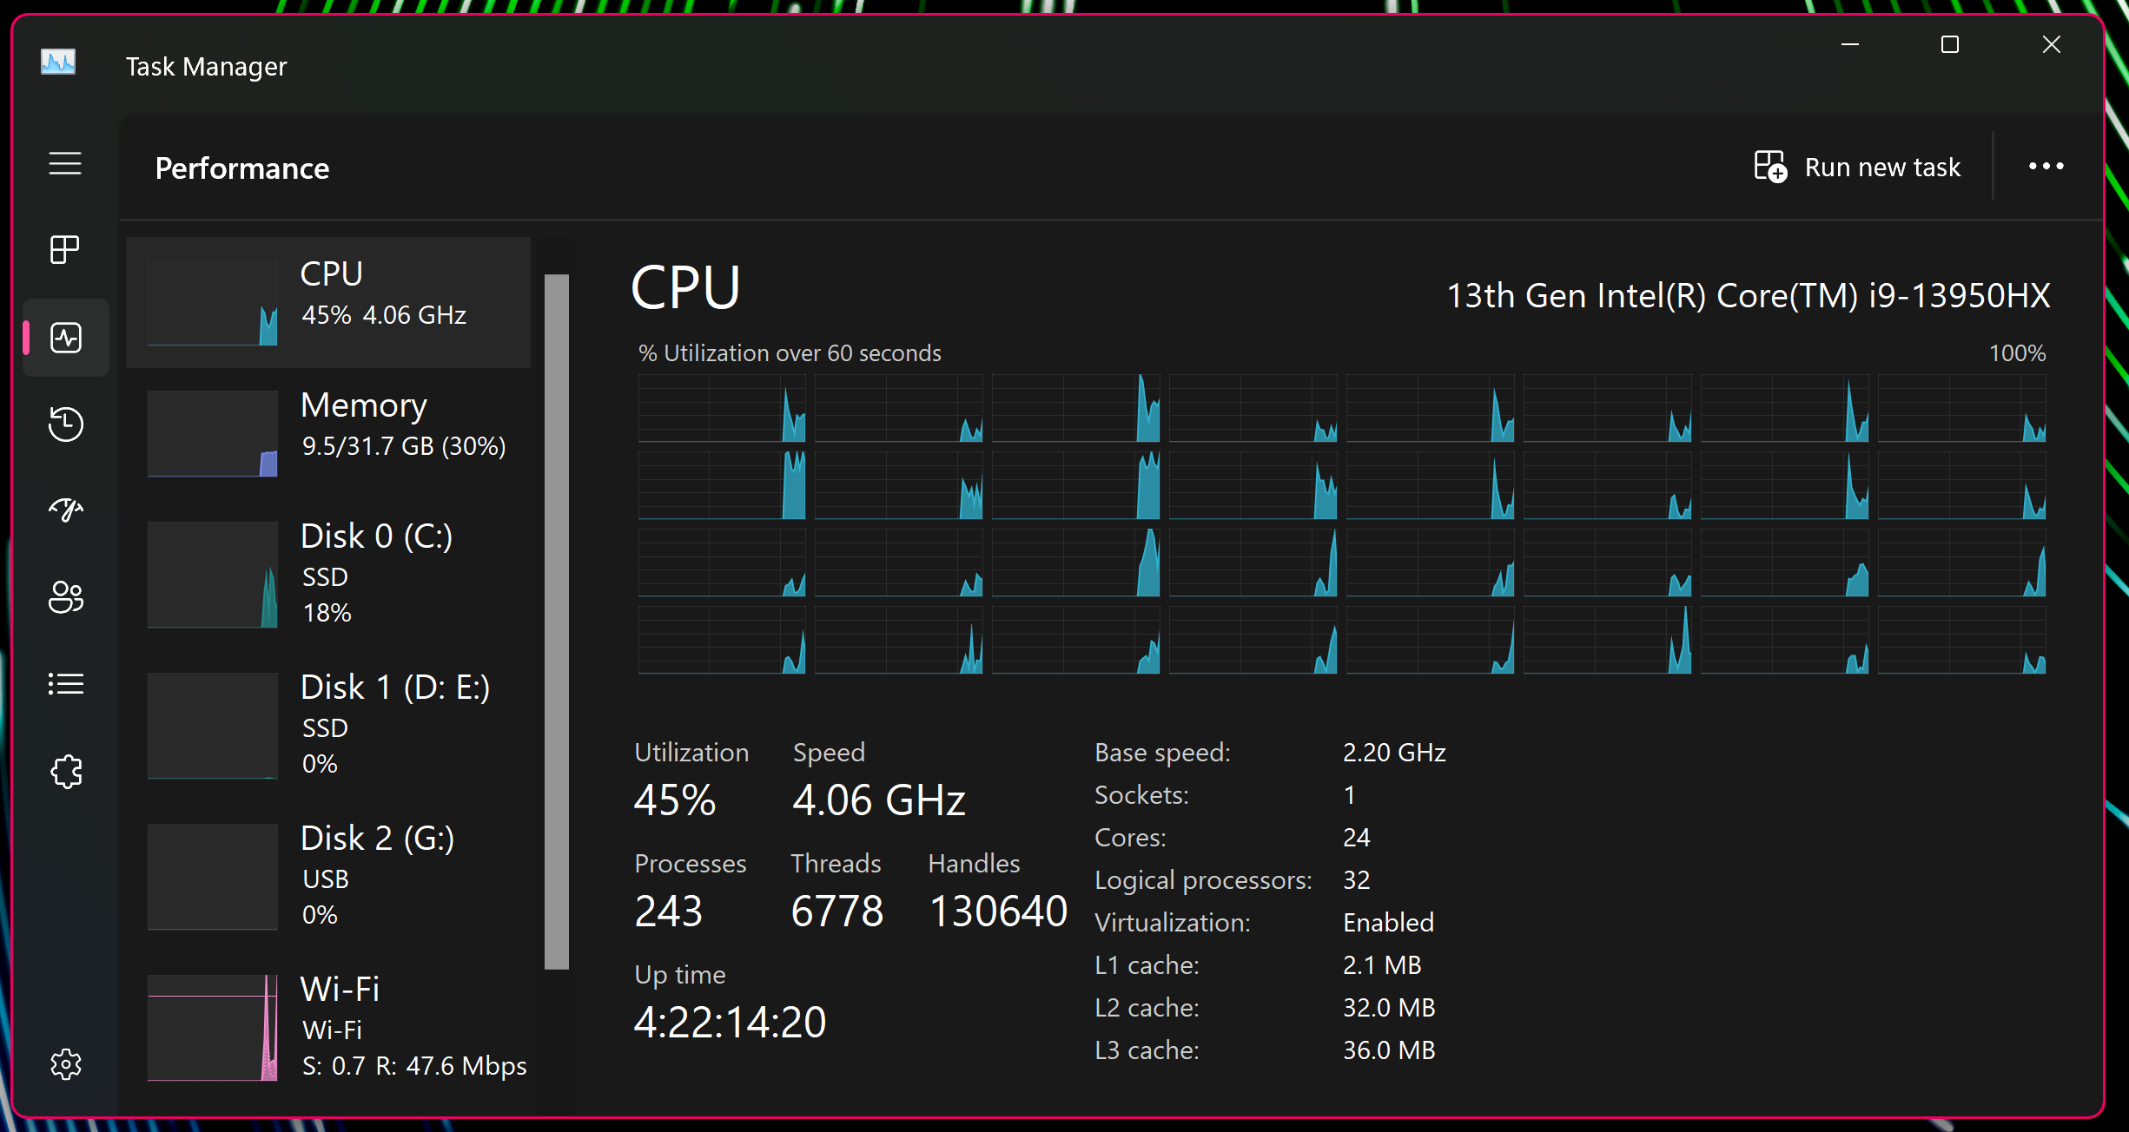Select Disk 0 (C:) entry
This screenshot has height=1132, width=2129.
pos(328,573)
